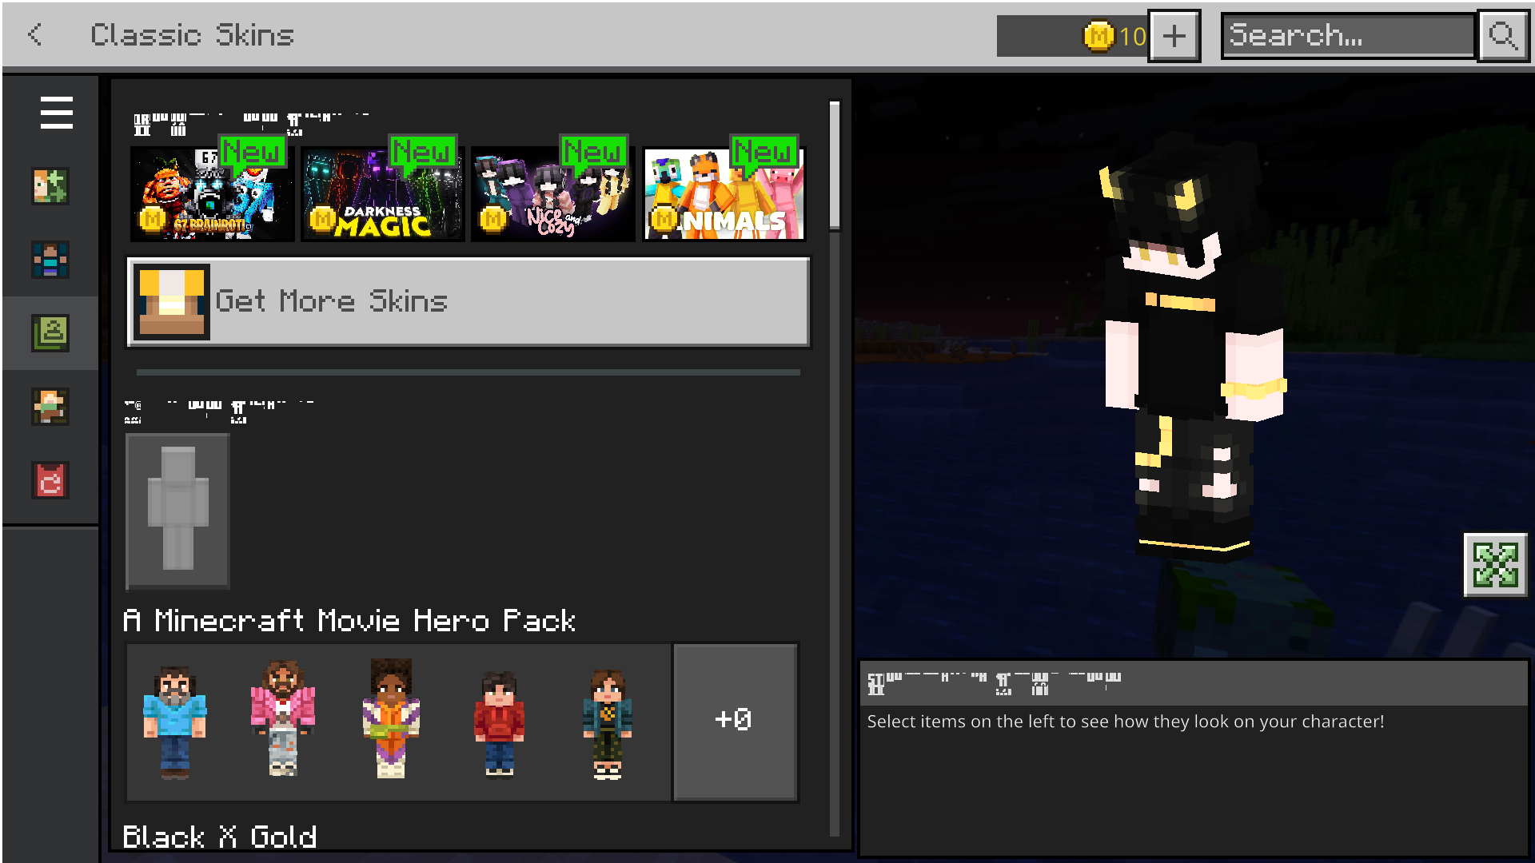Screen dimensions: 1535x863
Task: Open the Darkness Magic skin pack
Action: (x=382, y=193)
